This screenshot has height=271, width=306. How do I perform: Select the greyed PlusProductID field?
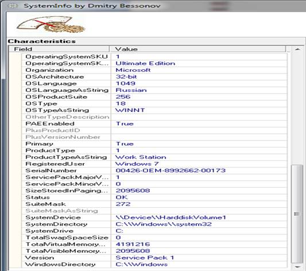tap(53, 130)
